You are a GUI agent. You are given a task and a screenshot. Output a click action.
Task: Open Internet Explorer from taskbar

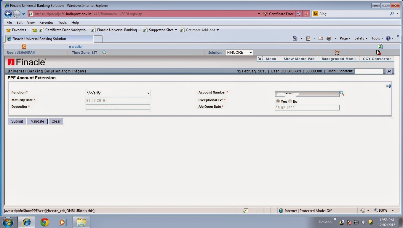coord(26,222)
